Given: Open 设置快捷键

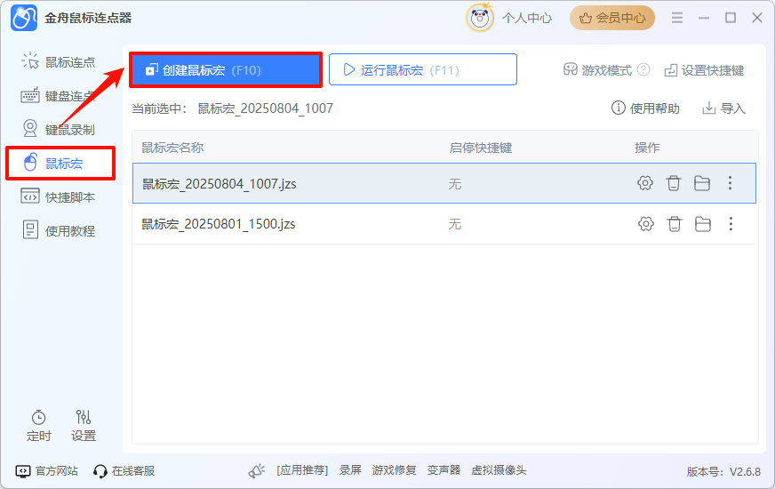Looking at the screenshot, I should pyautogui.click(x=704, y=70).
